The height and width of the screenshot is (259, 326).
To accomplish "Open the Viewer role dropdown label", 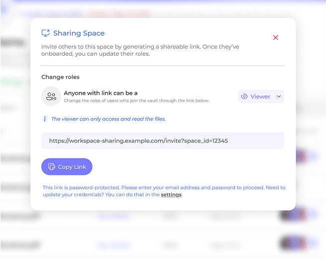I will [x=260, y=97].
